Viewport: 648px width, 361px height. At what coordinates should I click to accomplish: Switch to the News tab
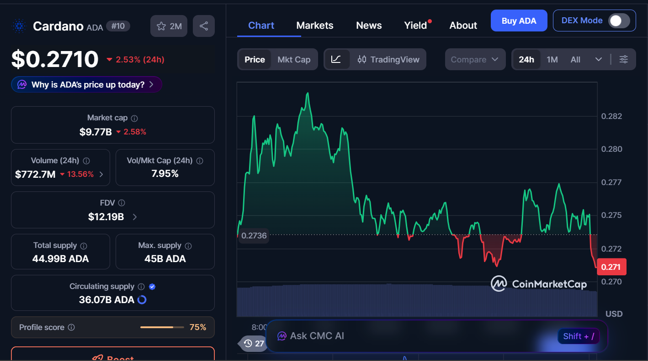pos(369,26)
